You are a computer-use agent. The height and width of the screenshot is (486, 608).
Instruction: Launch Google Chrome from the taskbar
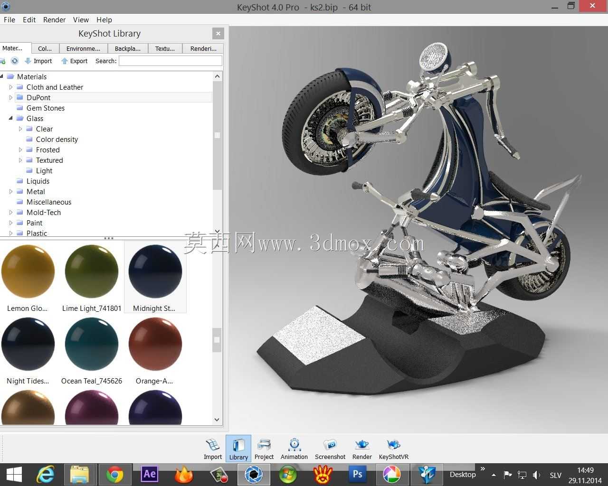pyautogui.click(x=114, y=474)
